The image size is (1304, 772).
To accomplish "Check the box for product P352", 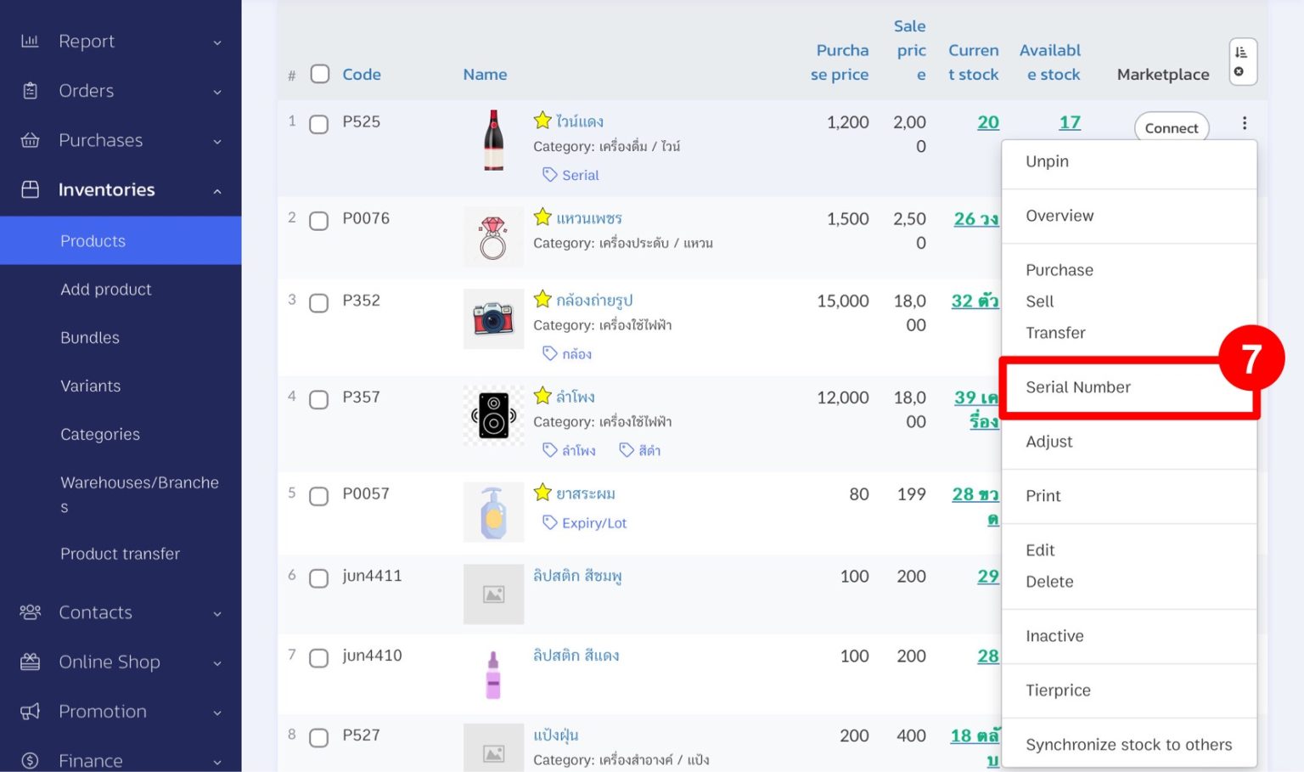I will pyautogui.click(x=318, y=303).
